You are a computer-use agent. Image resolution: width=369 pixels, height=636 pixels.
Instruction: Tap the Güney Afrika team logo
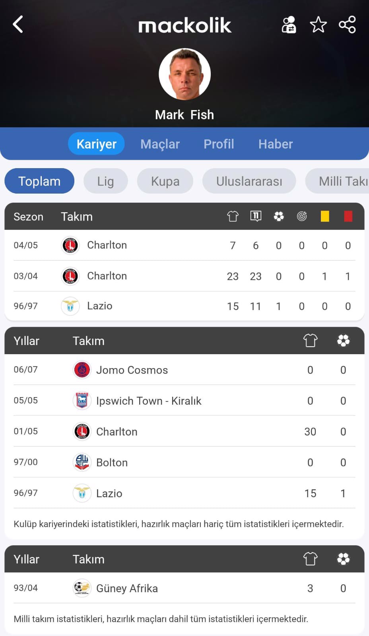pos(82,588)
